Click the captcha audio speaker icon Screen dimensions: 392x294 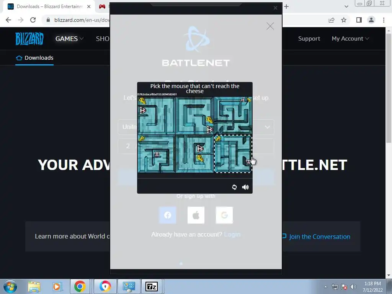245,187
